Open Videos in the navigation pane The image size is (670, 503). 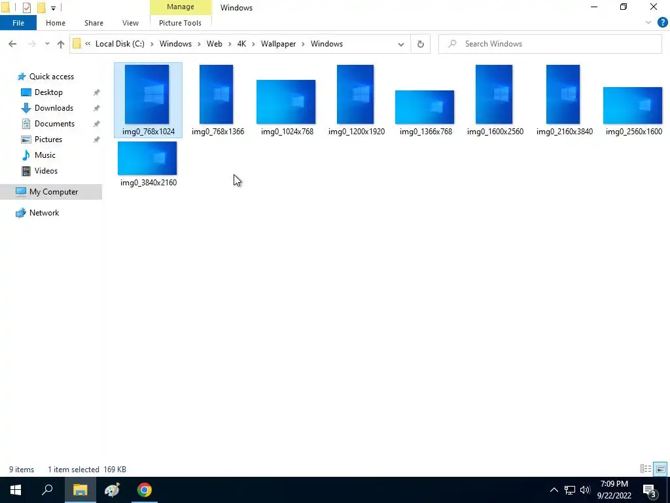point(46,171)
